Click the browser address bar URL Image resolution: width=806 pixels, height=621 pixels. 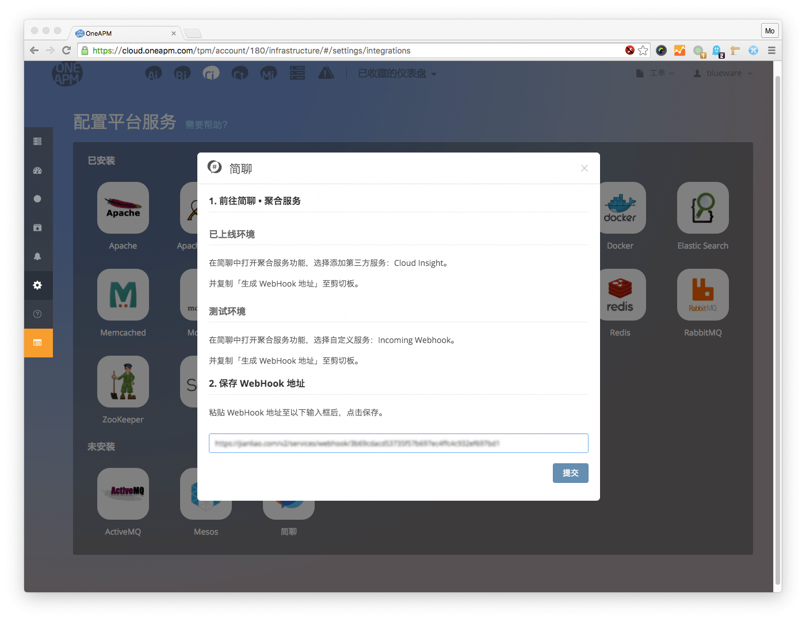point(251,51)
